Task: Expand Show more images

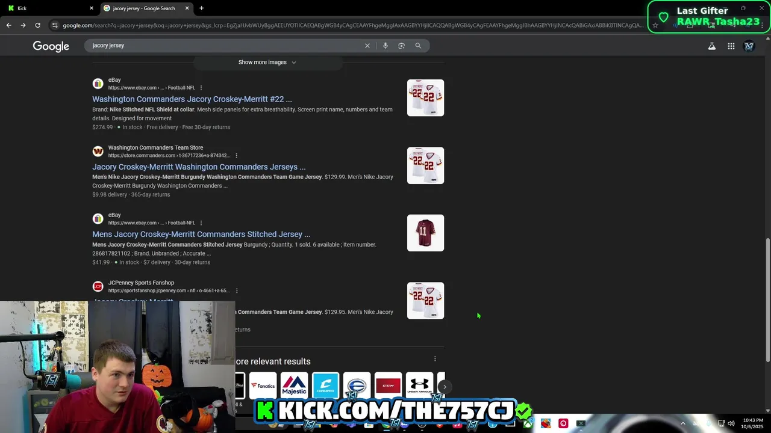Action: pos(267,62)
